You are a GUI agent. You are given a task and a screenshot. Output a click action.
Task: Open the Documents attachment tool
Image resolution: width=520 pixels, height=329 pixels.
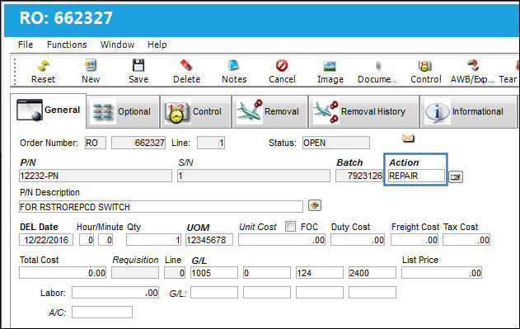coord(377,72)
